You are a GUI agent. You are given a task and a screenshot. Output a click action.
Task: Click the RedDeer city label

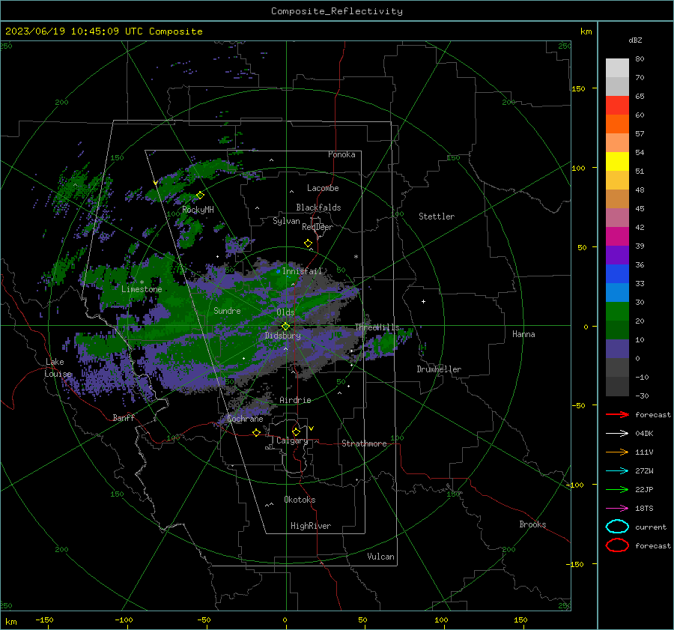[318, 227]
